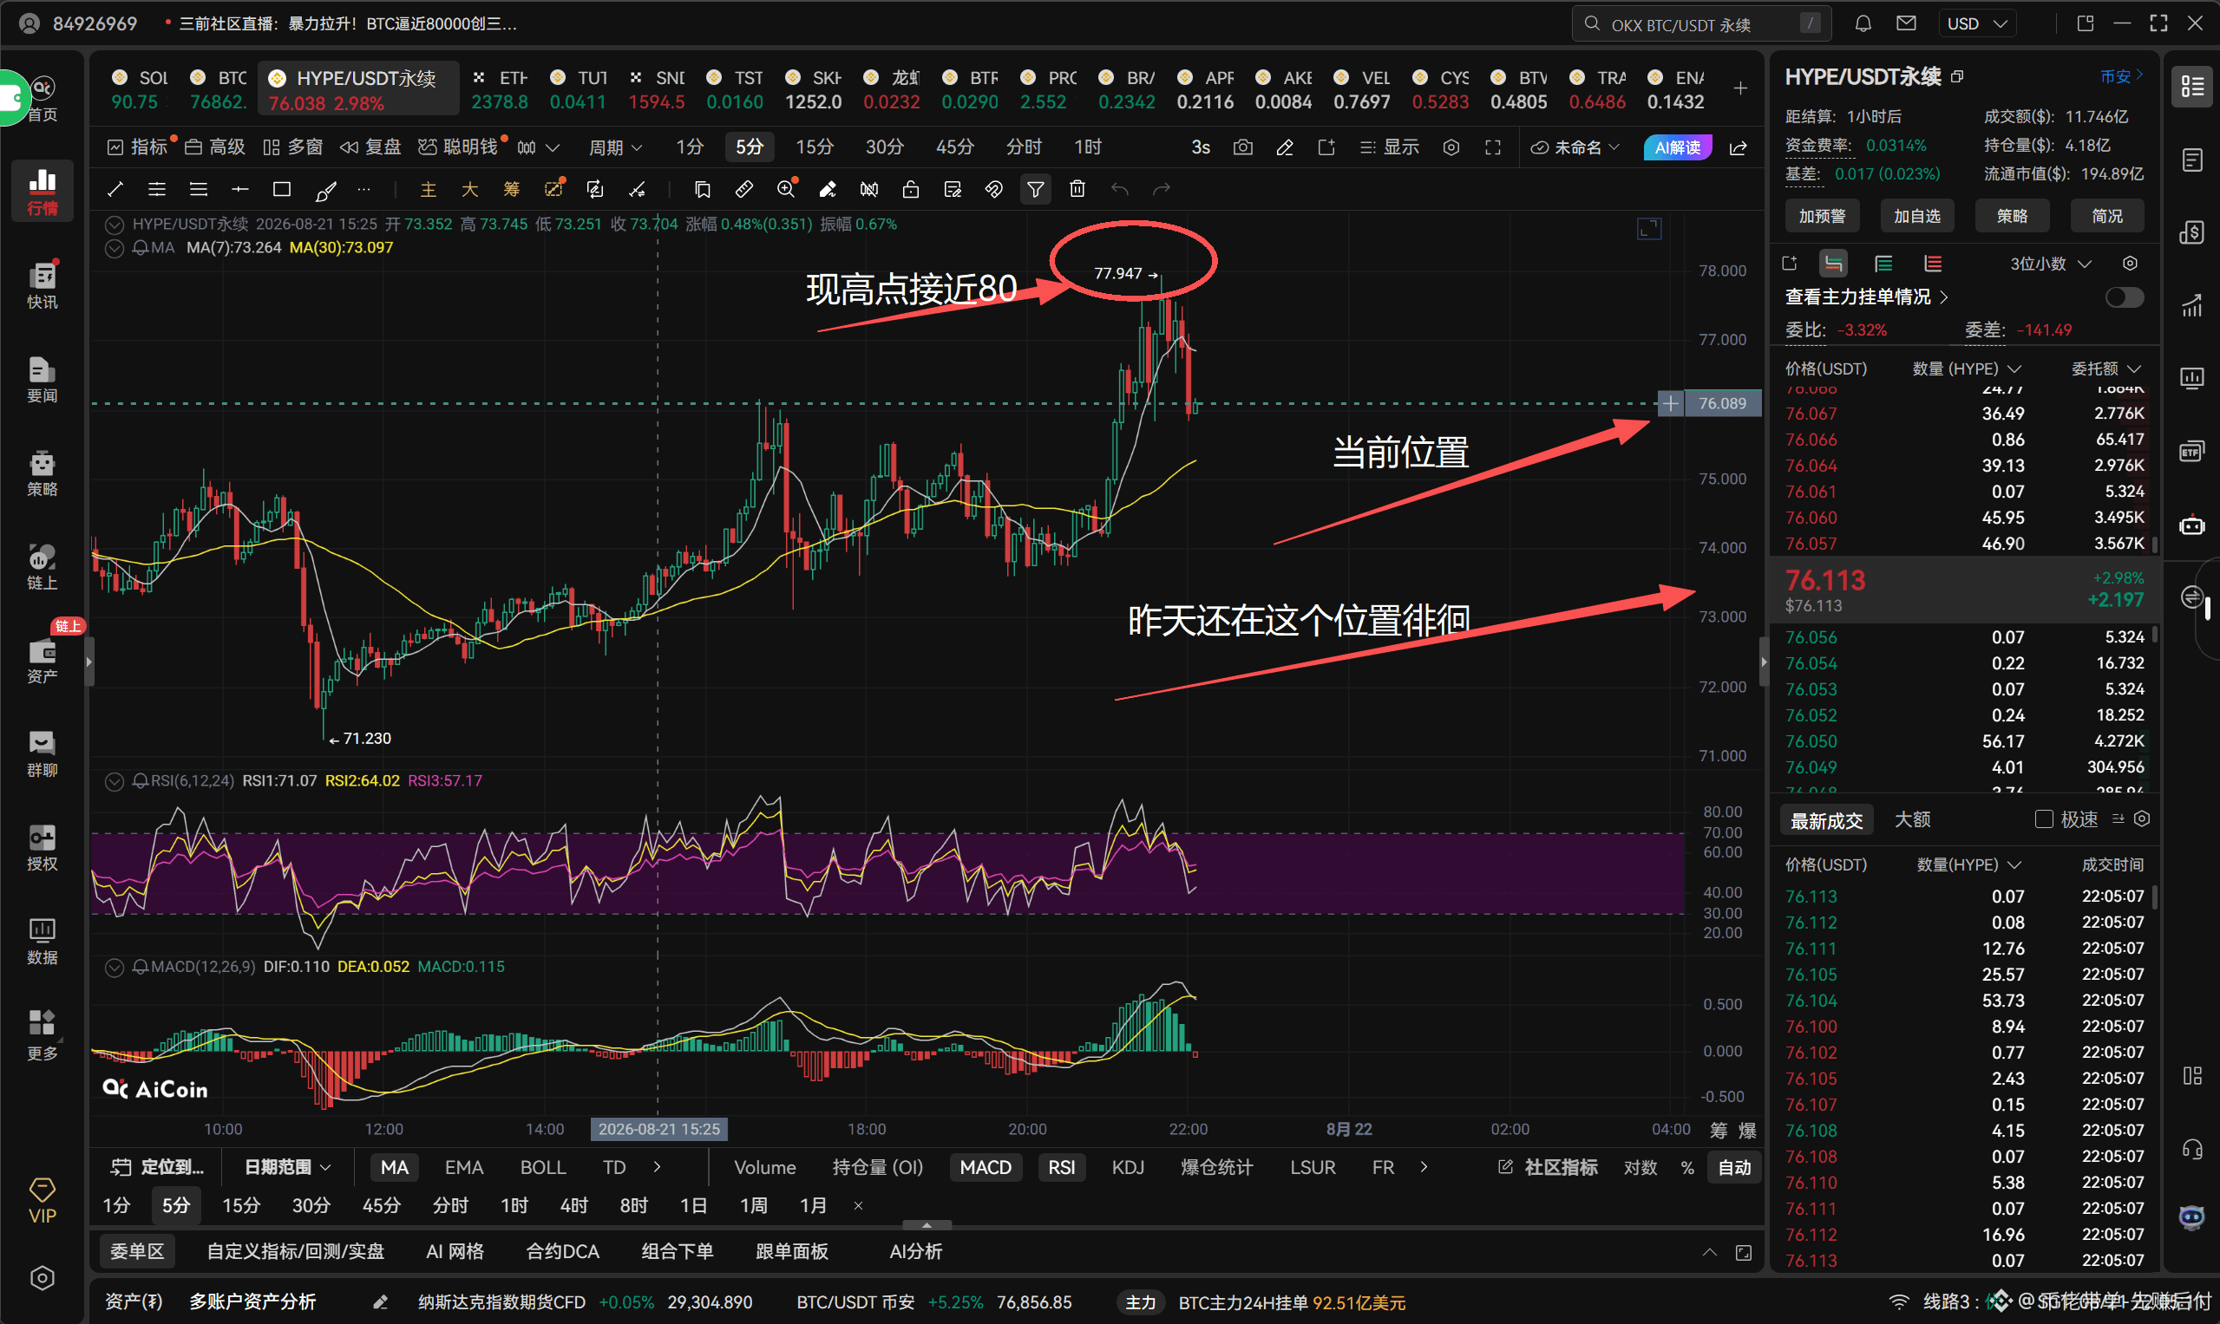Enter fullscreen chart mode
Image resolution: width=2220 pixels, height=1324 pixels.
(x=1492, y=147)
